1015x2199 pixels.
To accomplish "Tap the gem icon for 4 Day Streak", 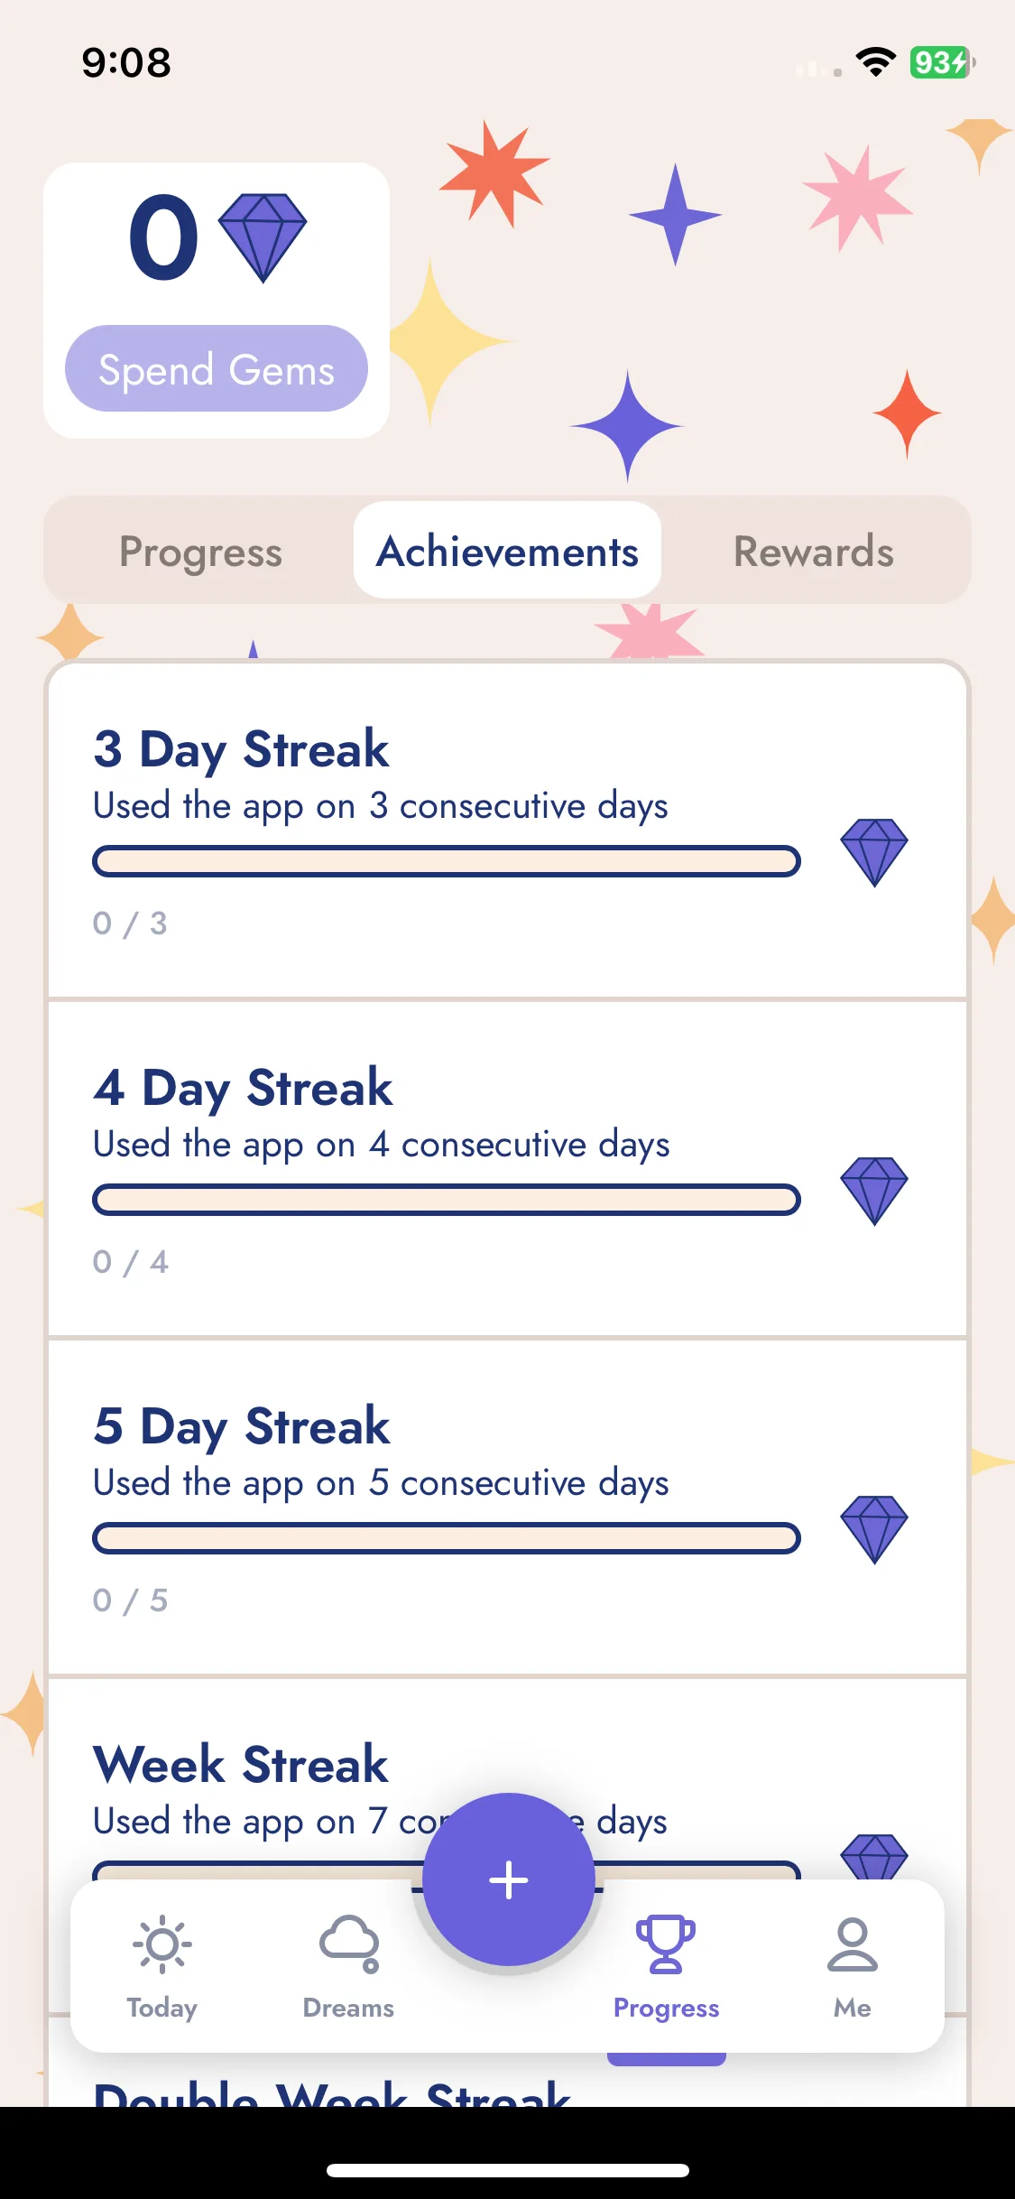I will click(873, 1191).
